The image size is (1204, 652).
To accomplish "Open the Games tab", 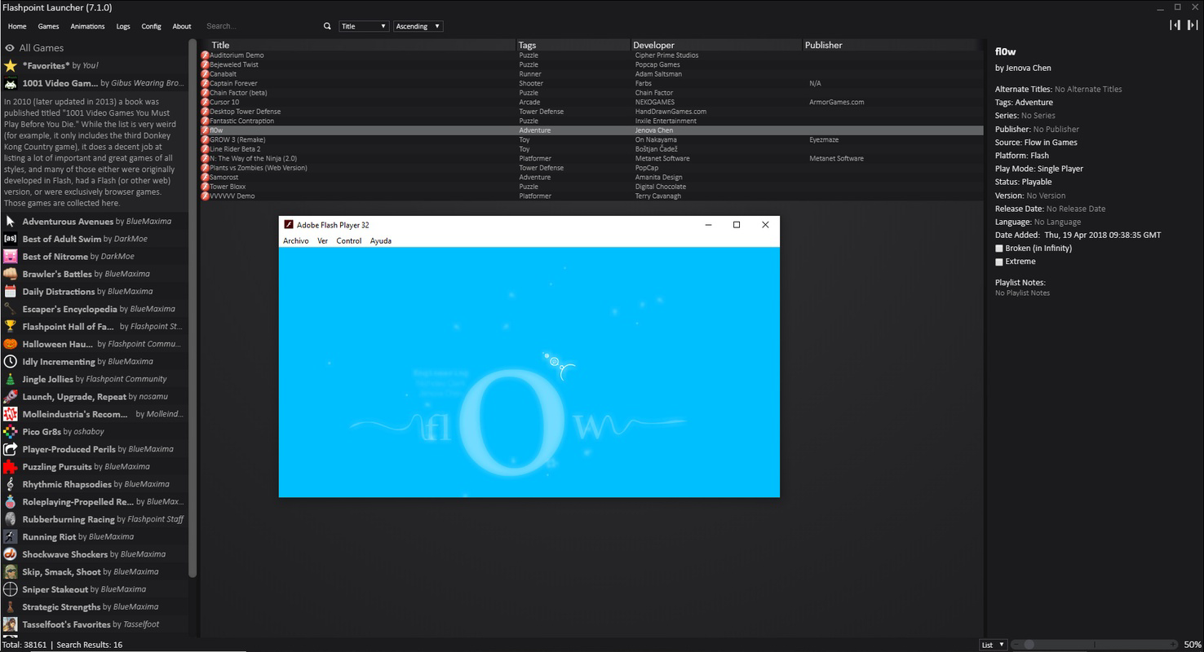I will [48, 26].
